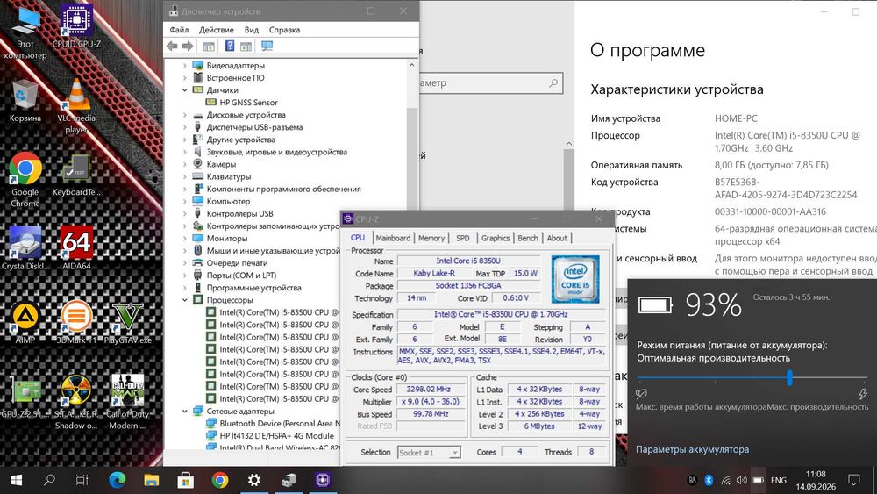Select HP GNSS Sensor device
This screenshot has height=494, width=877.
coord(248,103)
